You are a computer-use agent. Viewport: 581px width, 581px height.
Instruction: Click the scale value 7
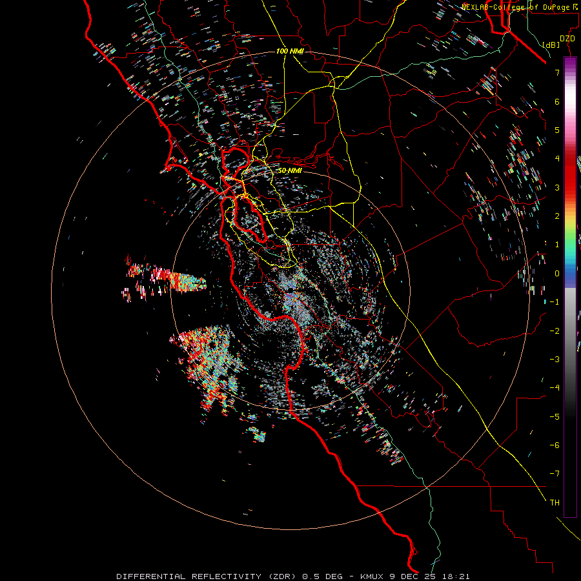(x=557, y=72)
